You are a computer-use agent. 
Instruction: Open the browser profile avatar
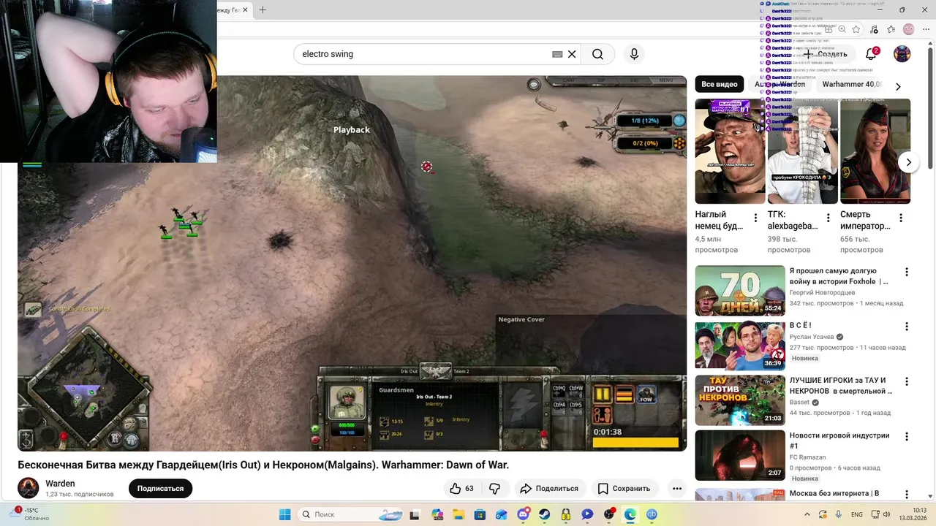pos(909,29)
